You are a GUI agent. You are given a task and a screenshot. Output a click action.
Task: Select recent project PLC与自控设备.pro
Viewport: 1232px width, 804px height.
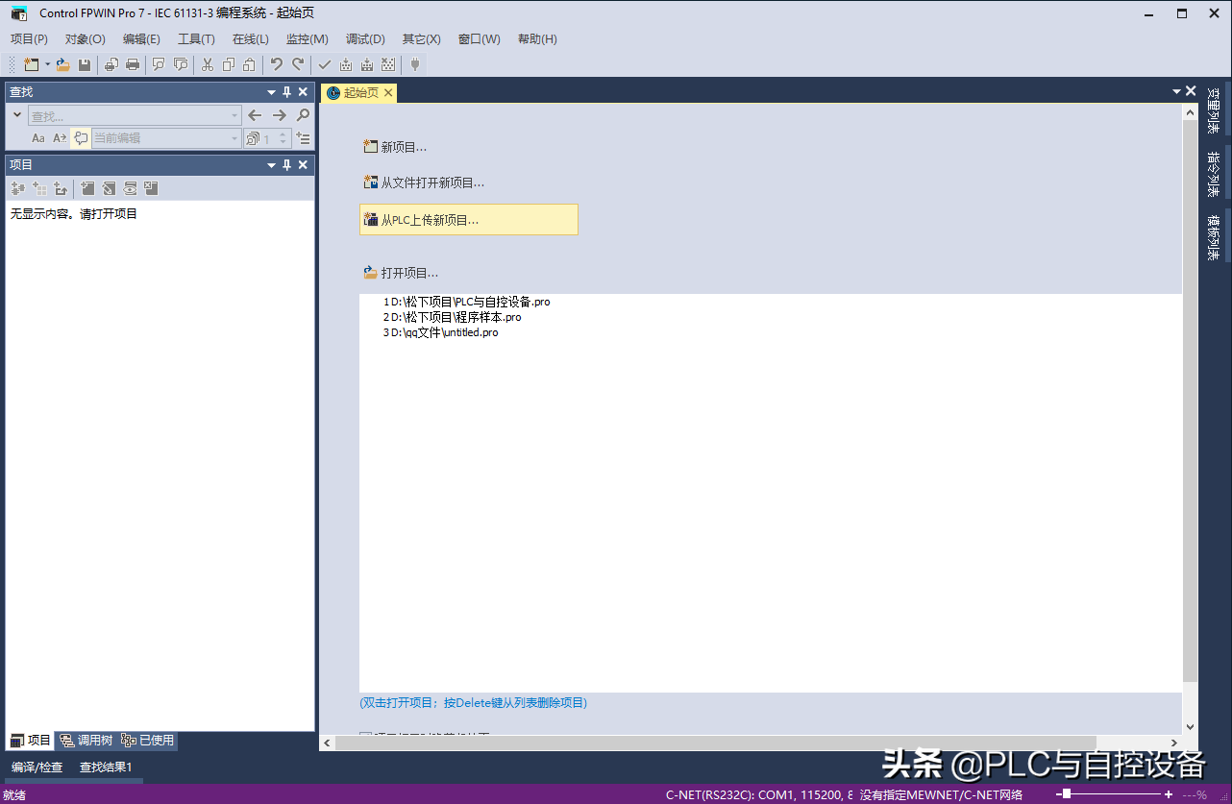(470, 302)
